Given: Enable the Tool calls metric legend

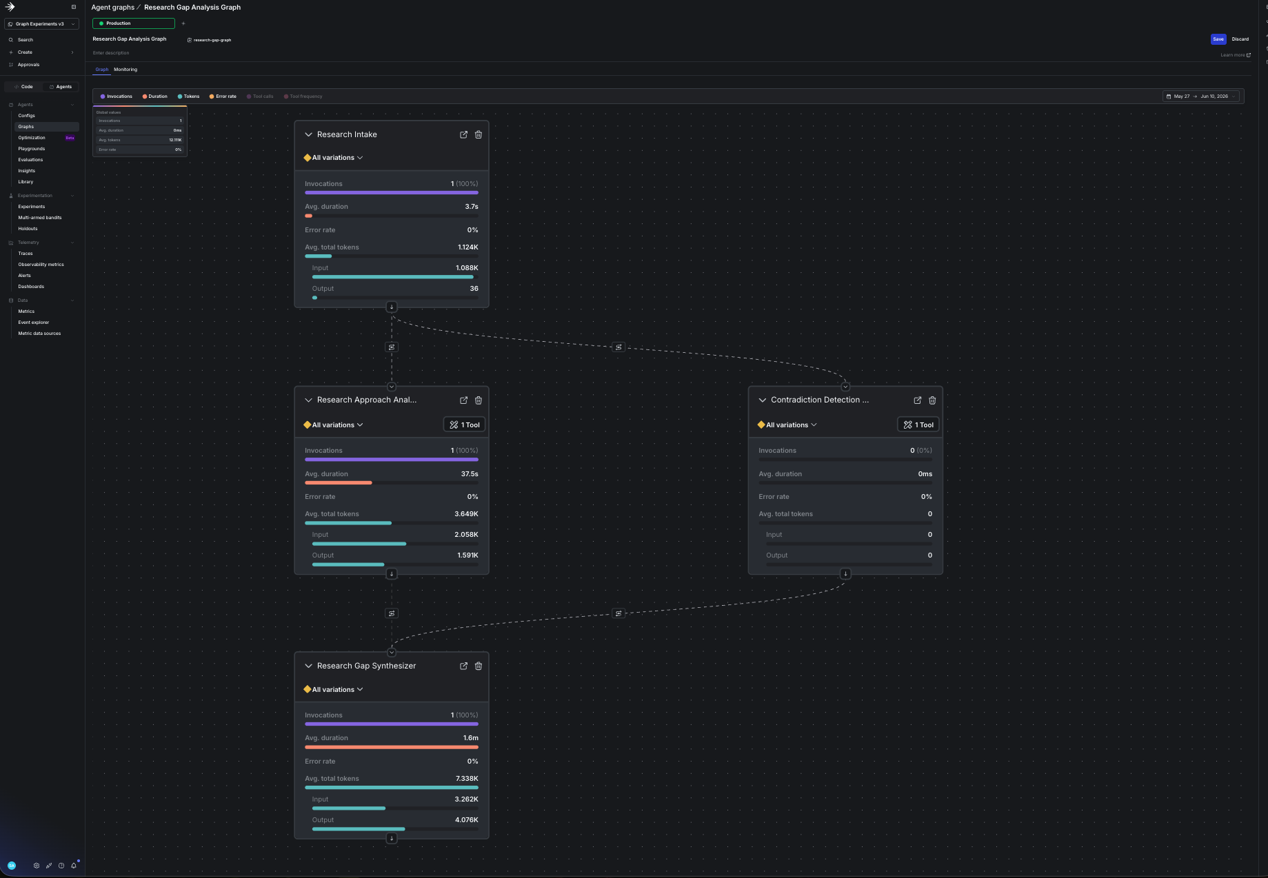Looking at the screenshot, I should coord(260,96).
